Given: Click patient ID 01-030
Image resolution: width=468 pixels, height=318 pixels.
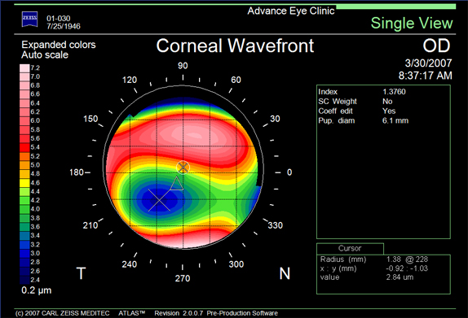Looking at the screenshot, I should coord(59,18).
